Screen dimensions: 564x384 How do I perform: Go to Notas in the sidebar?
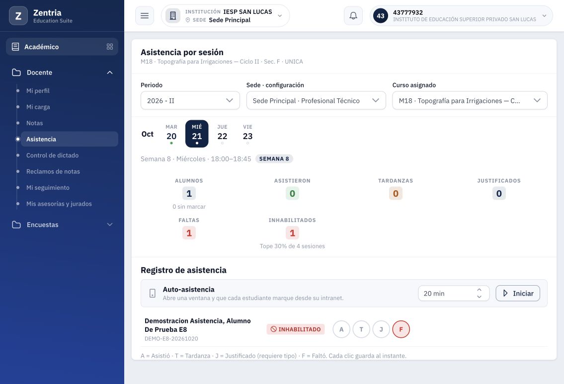[34, 123]
